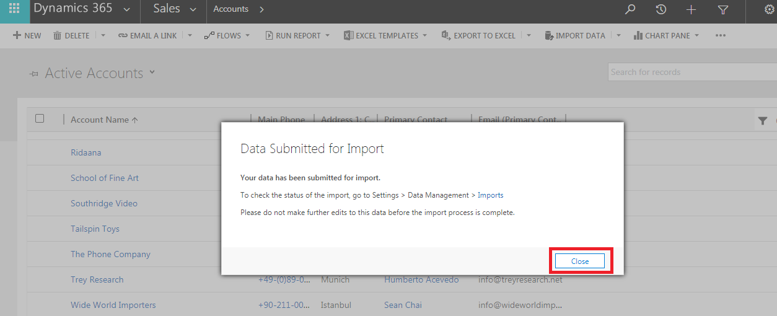Viewport: 777px width, 316px height.
Task: Click EMAIL A LINK toolbar button
Action: point(147,35)
